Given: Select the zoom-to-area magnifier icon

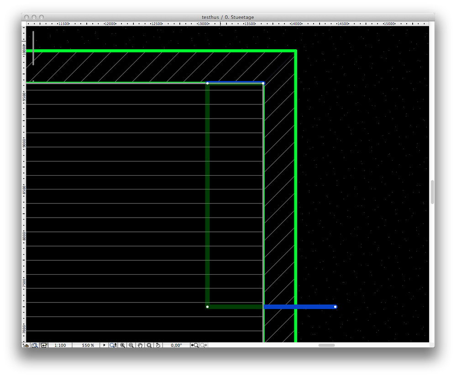Looking at the screenshot, I should click(x=113, y=346).
